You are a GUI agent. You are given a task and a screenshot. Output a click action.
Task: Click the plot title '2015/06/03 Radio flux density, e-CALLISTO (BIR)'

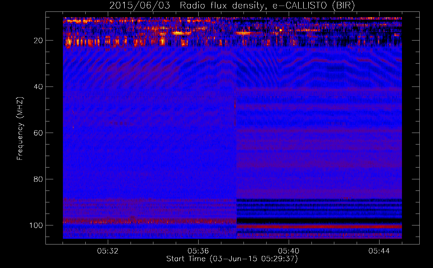click(x=232, y=5)
